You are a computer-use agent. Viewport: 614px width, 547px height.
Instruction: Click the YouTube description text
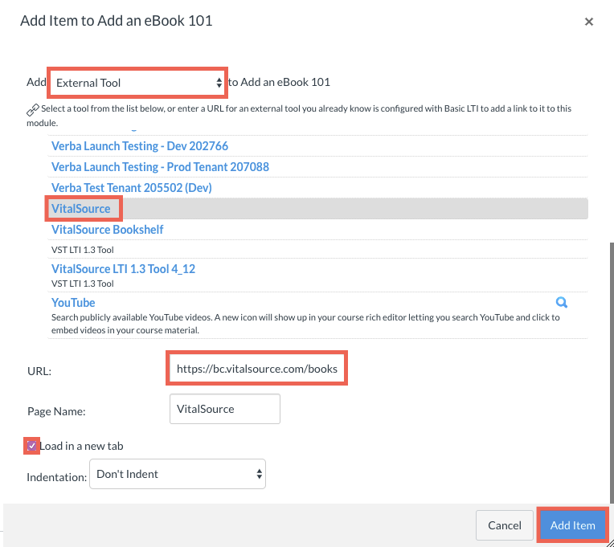305,324
